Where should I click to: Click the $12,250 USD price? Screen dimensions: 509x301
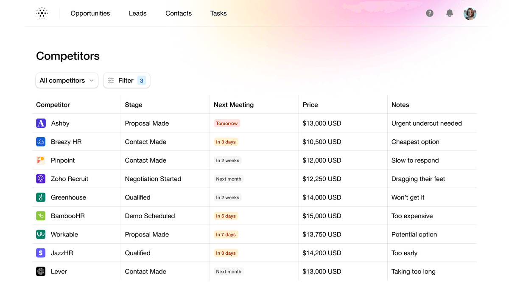point(322,179)
